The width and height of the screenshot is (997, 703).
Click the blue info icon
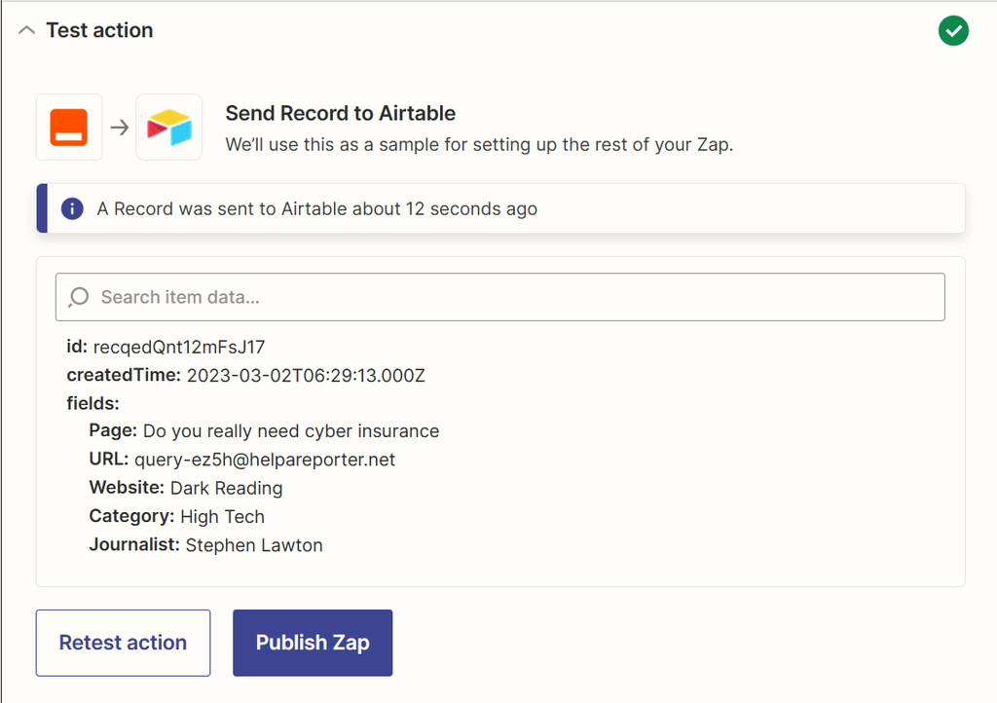click(72, 207)
